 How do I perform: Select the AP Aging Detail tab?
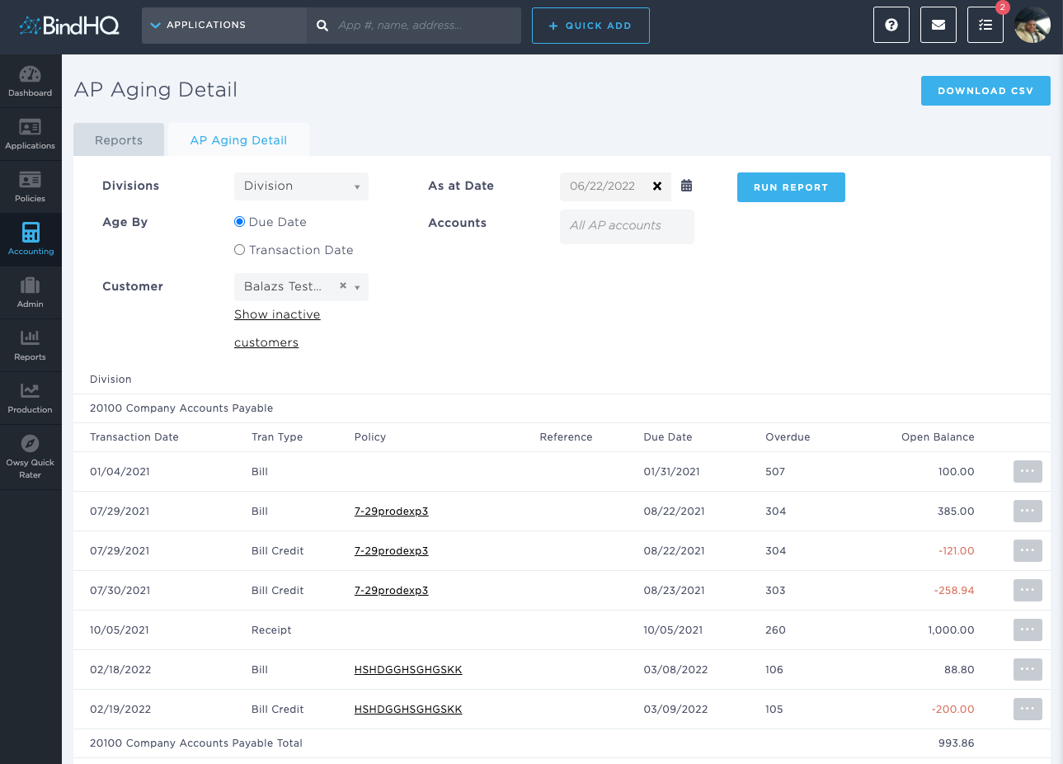238,140
